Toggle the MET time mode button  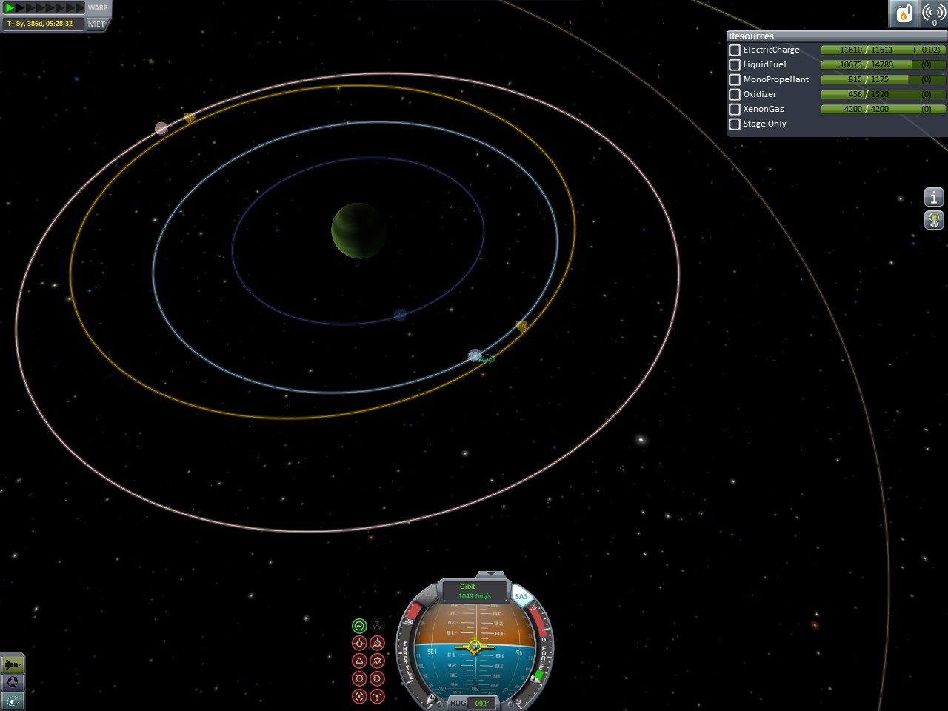click(x=96, y=24)
